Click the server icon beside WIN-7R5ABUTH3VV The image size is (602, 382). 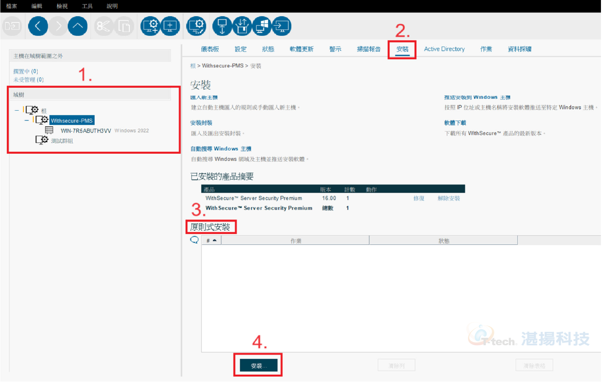coord(49,130)
